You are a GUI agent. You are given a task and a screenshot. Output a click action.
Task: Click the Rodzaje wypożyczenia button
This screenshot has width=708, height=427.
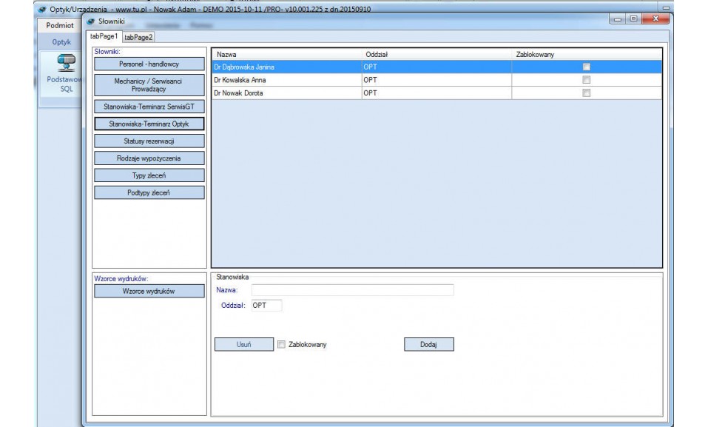[149, 158]
